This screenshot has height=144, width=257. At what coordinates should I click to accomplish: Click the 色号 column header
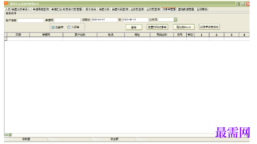tap(180, 35)
